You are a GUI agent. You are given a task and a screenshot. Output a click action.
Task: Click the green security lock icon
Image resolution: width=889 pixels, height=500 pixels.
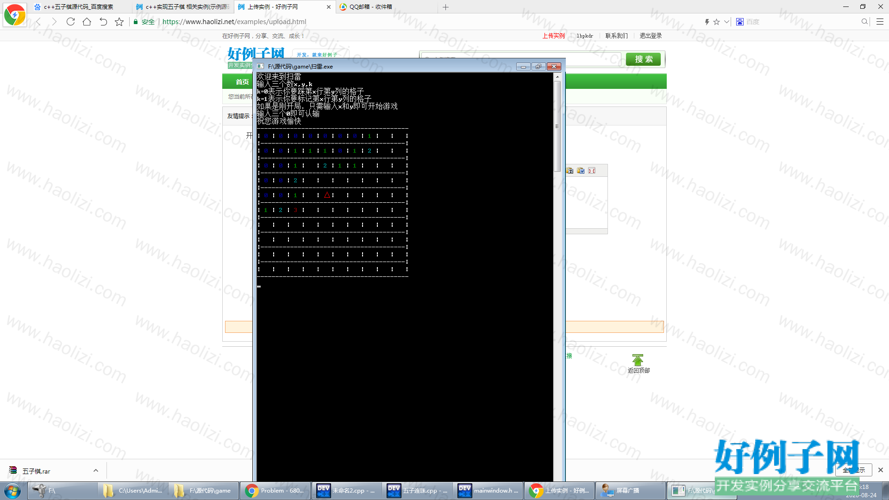click(x=136, y=22)
